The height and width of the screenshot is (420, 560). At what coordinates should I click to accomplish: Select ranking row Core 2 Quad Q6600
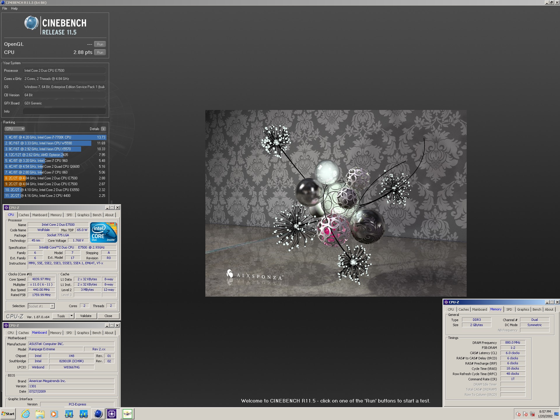55,167
